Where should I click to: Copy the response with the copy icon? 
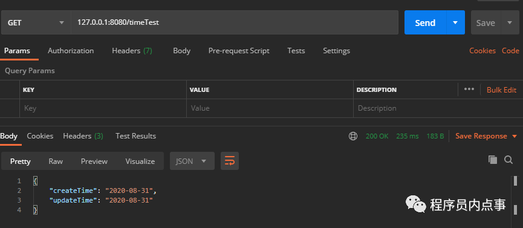[x=493, y=160]
